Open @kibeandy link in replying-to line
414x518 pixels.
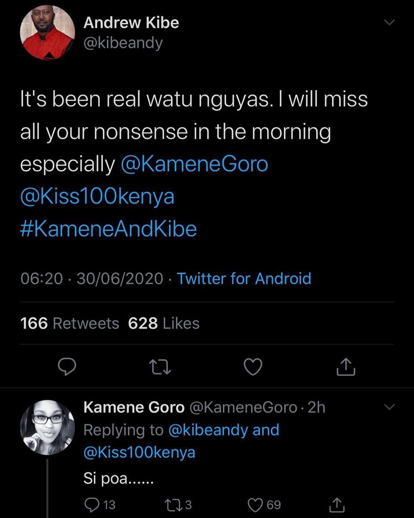(x=208, y=430)
